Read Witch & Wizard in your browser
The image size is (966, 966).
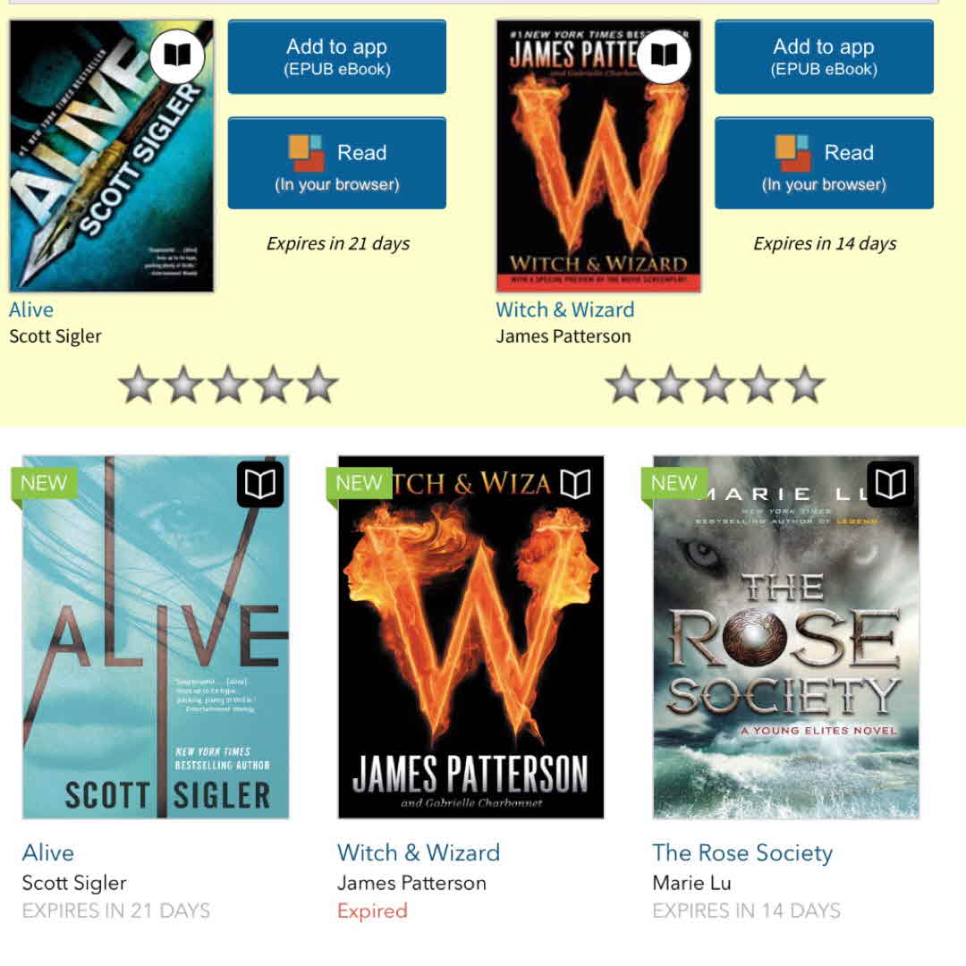[824, 164]
